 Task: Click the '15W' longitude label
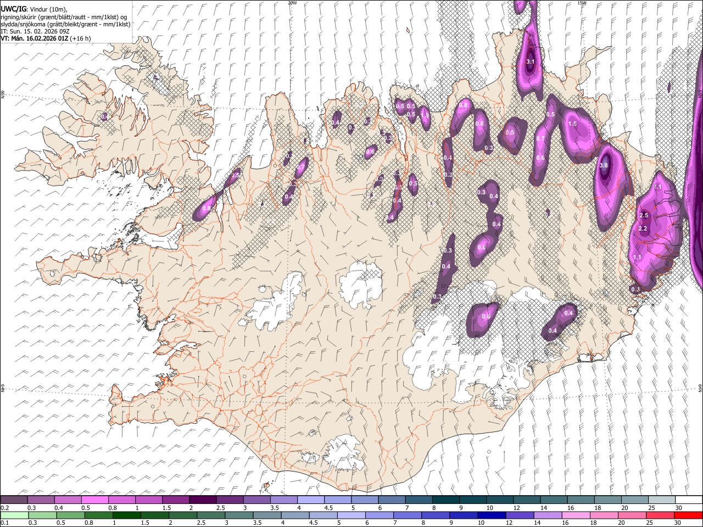click(x=582, y=3)
